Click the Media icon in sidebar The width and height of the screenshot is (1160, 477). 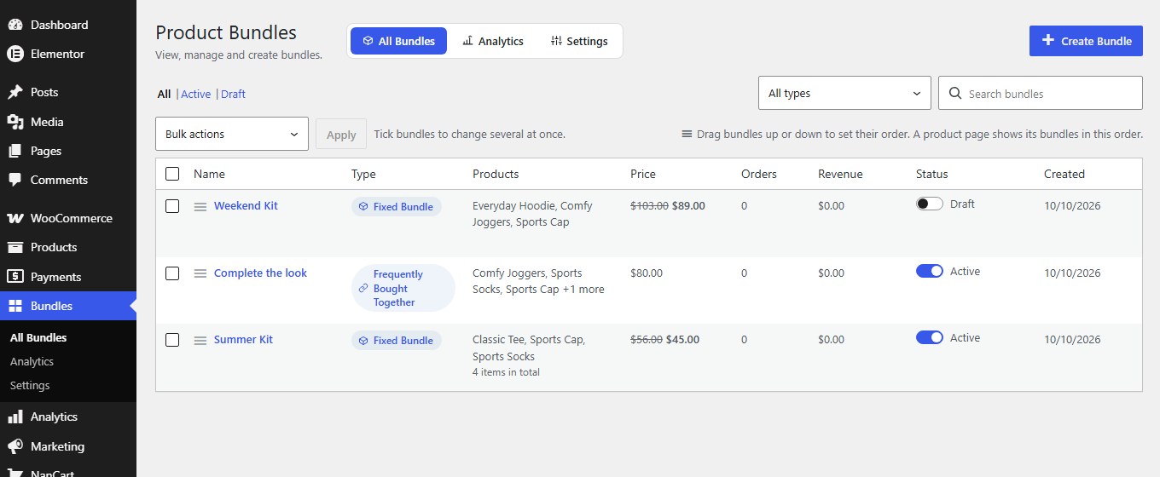click(x=15, y=122)
